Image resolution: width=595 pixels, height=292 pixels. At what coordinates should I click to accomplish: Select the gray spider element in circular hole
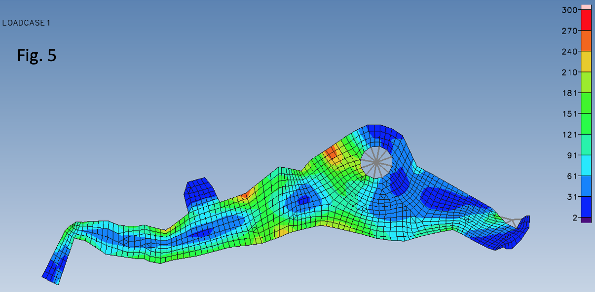pos(376,162)
